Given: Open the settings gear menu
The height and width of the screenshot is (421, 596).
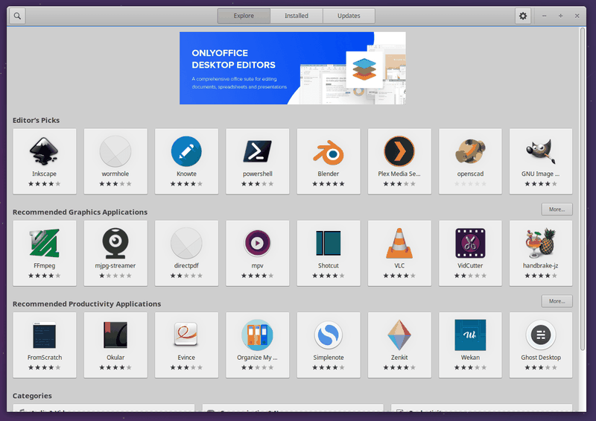Looking at the screenshot, I should point(523,16).
